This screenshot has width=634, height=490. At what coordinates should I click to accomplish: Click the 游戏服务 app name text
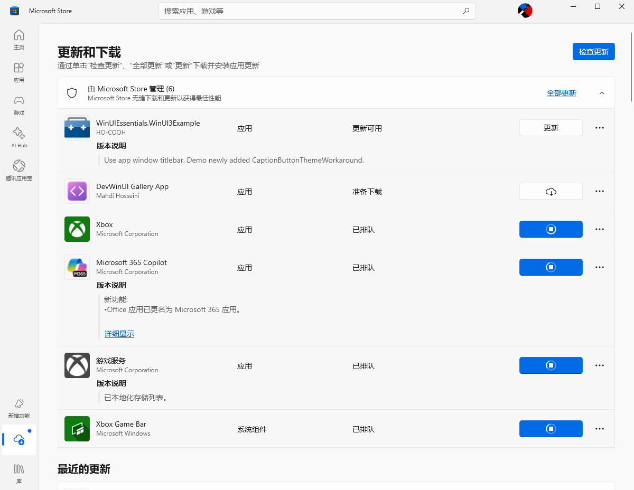111,361
